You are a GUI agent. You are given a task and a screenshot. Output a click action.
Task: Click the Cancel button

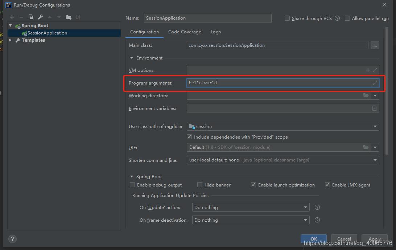click(x=344, y=239)
